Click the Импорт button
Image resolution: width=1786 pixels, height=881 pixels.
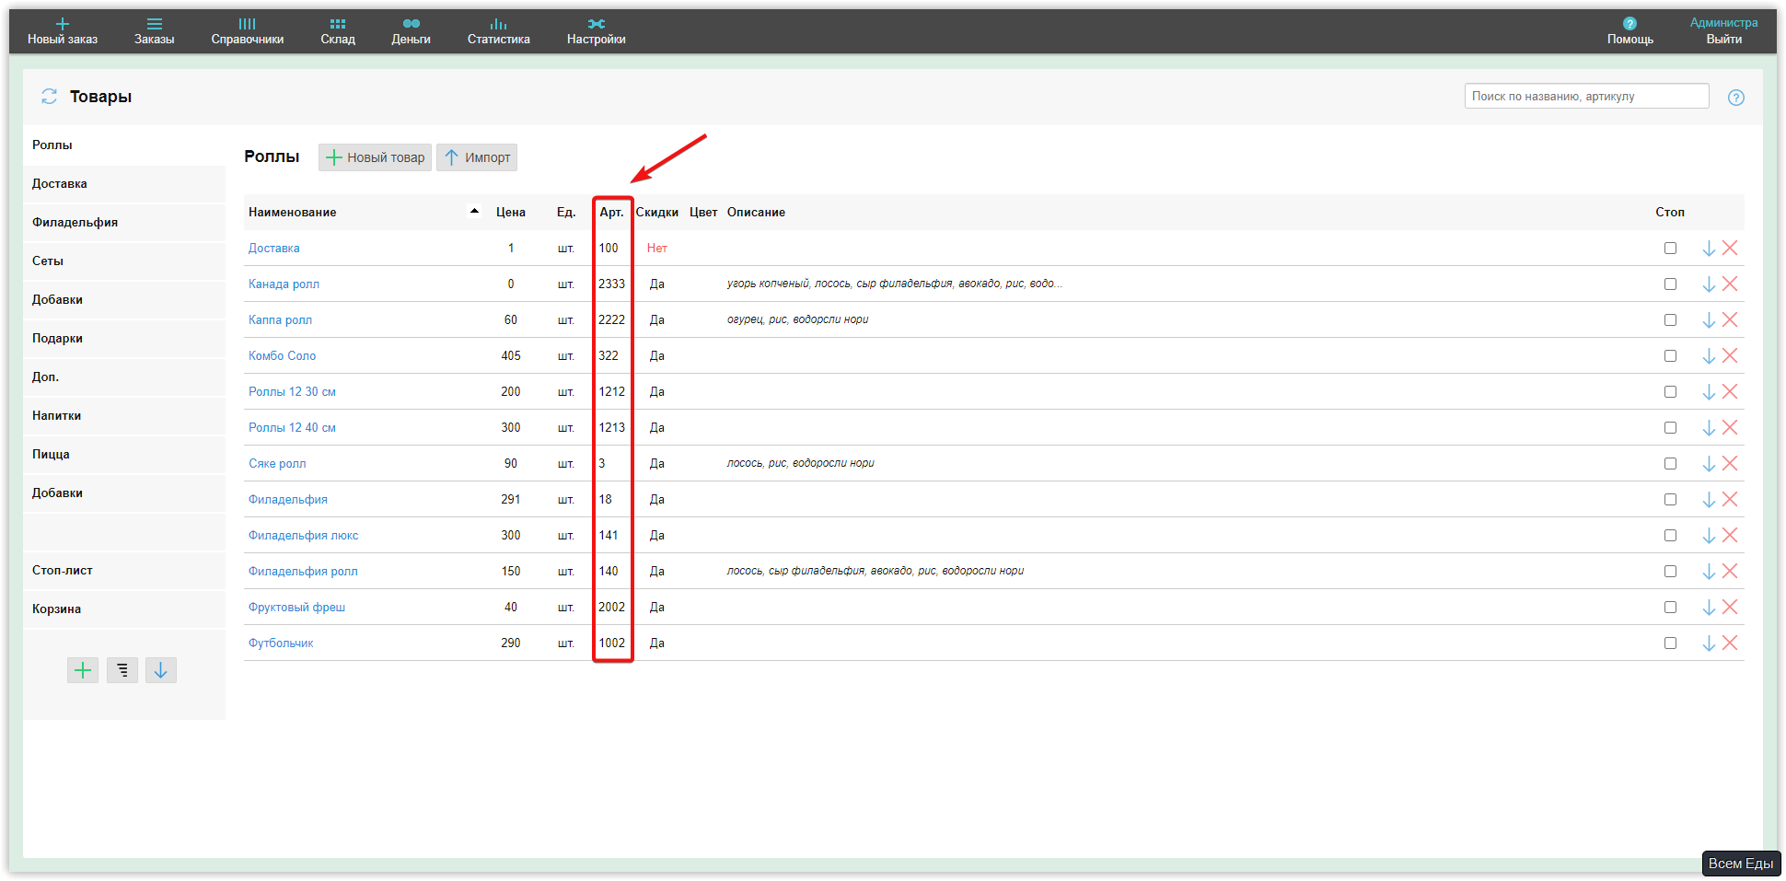pos(477,157)
